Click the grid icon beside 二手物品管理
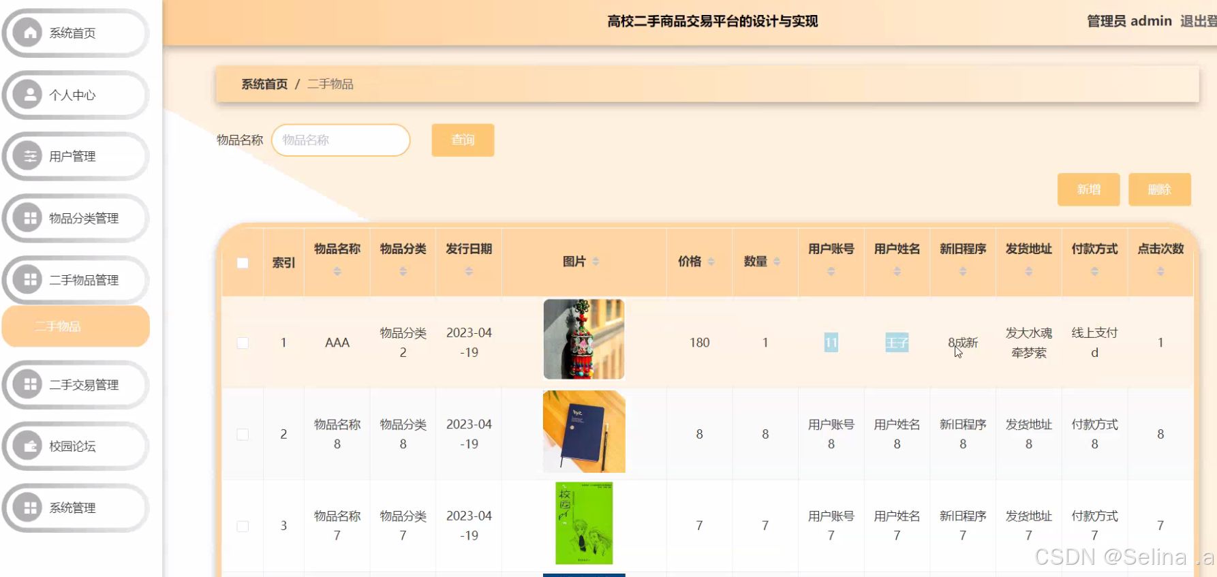1217x577 pixels. click(x=29, y=279)
